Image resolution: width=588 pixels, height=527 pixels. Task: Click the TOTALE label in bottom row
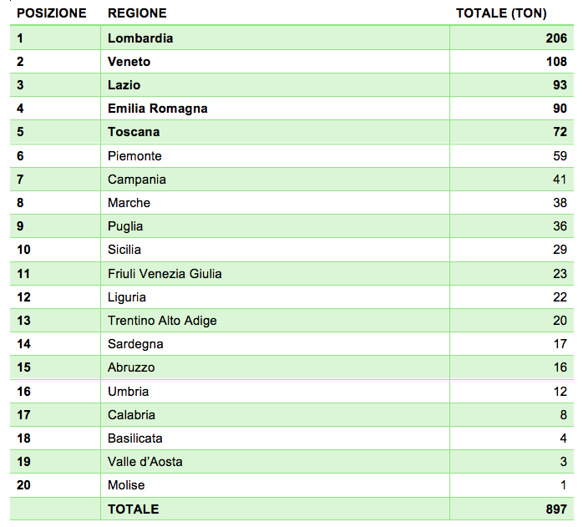pyautogui.click(x=133, y=509)
